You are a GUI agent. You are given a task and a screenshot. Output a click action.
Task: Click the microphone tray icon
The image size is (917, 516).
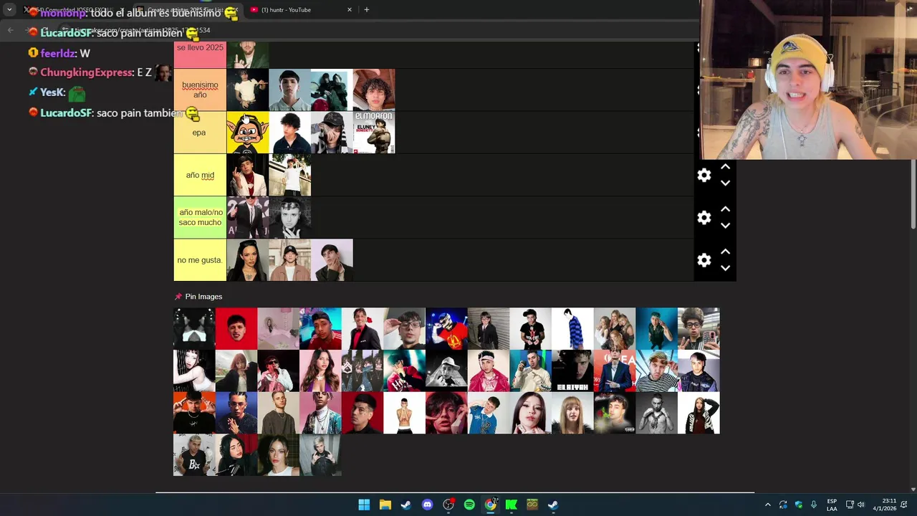(x=814, y=505)
